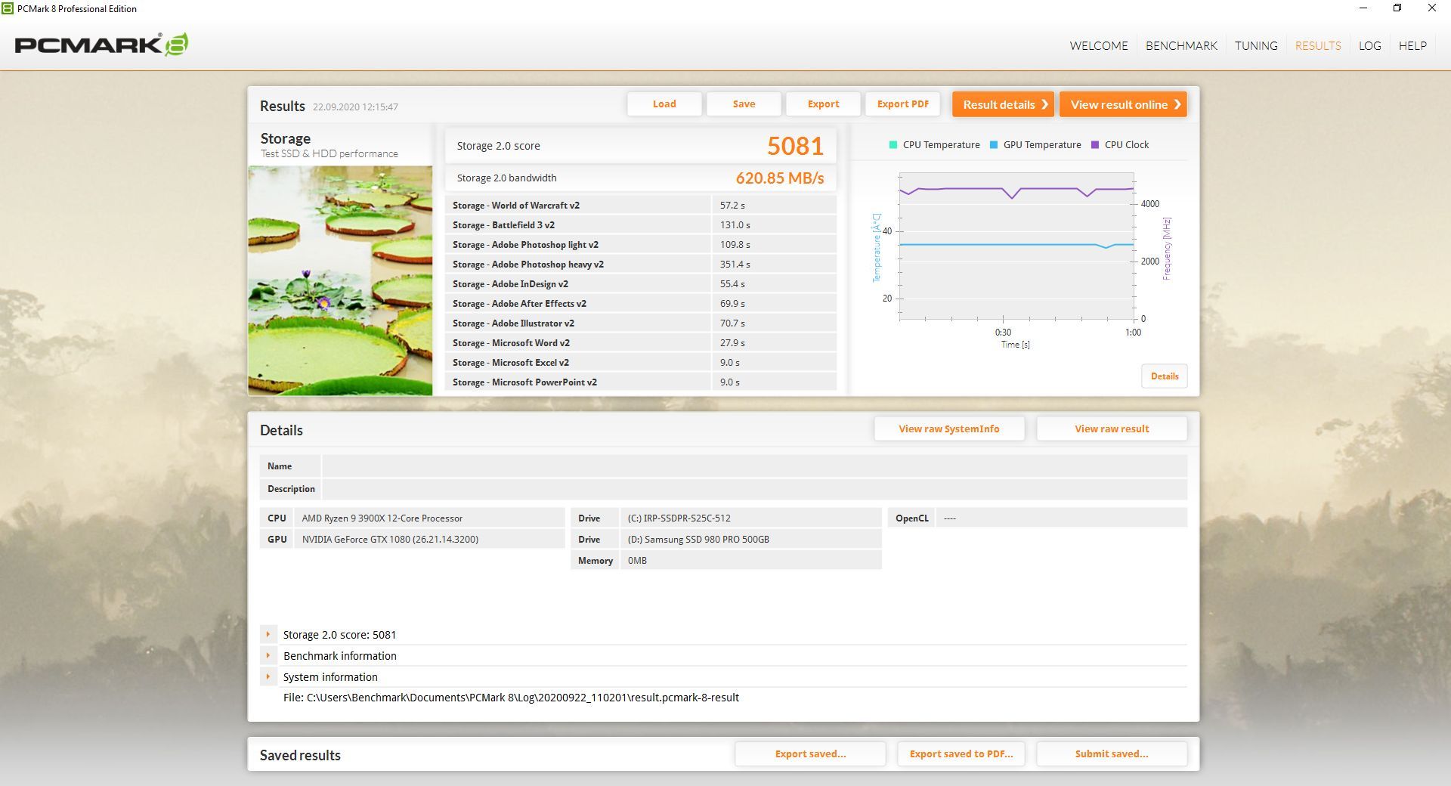Click the results date 22.09.2020 12:15:47
Screen dimensions: 1451x786
tap(355, 107)
